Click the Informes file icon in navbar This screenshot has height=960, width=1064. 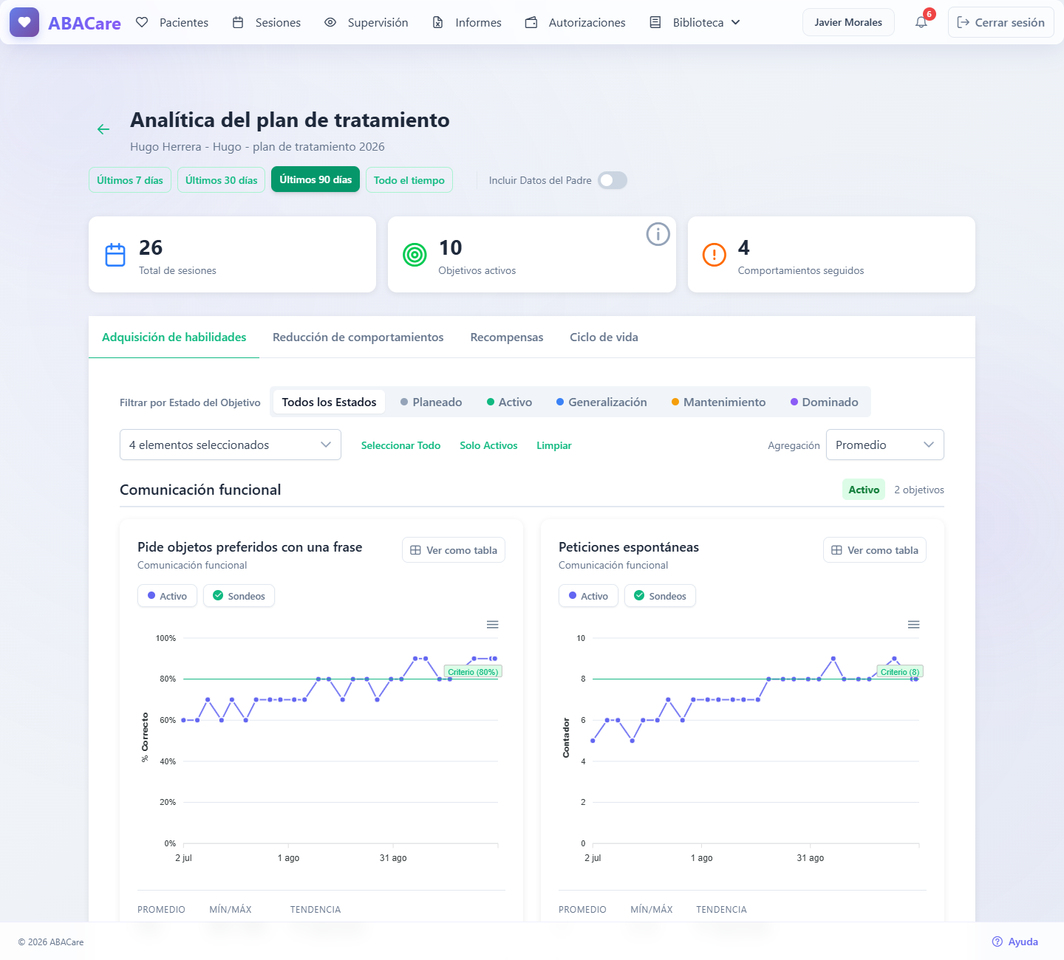[x=437, y=22]
